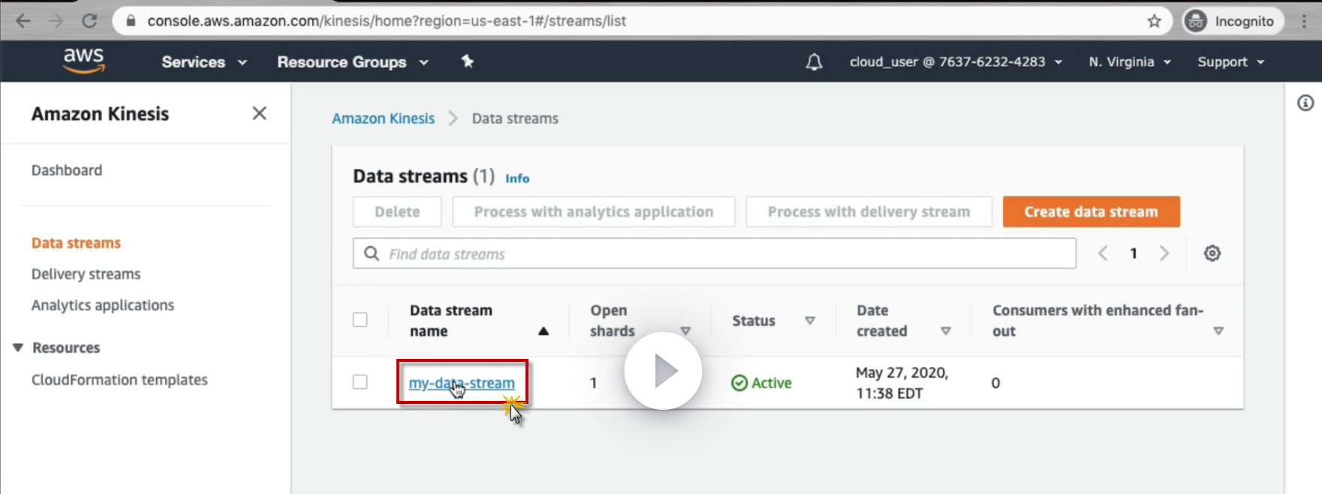Click the Active status check icon
1322x494 pixels.
pos(739,383)
